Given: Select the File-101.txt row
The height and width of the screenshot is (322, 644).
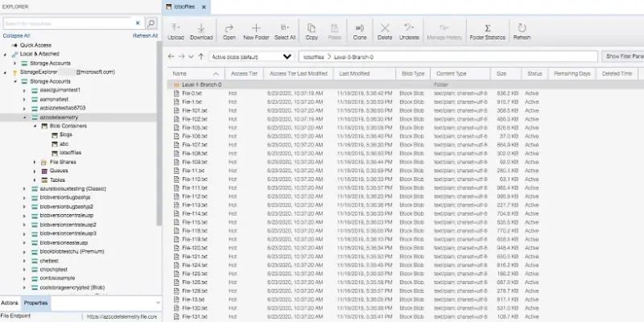Looking at the screenshot, I should coord(406,110).
